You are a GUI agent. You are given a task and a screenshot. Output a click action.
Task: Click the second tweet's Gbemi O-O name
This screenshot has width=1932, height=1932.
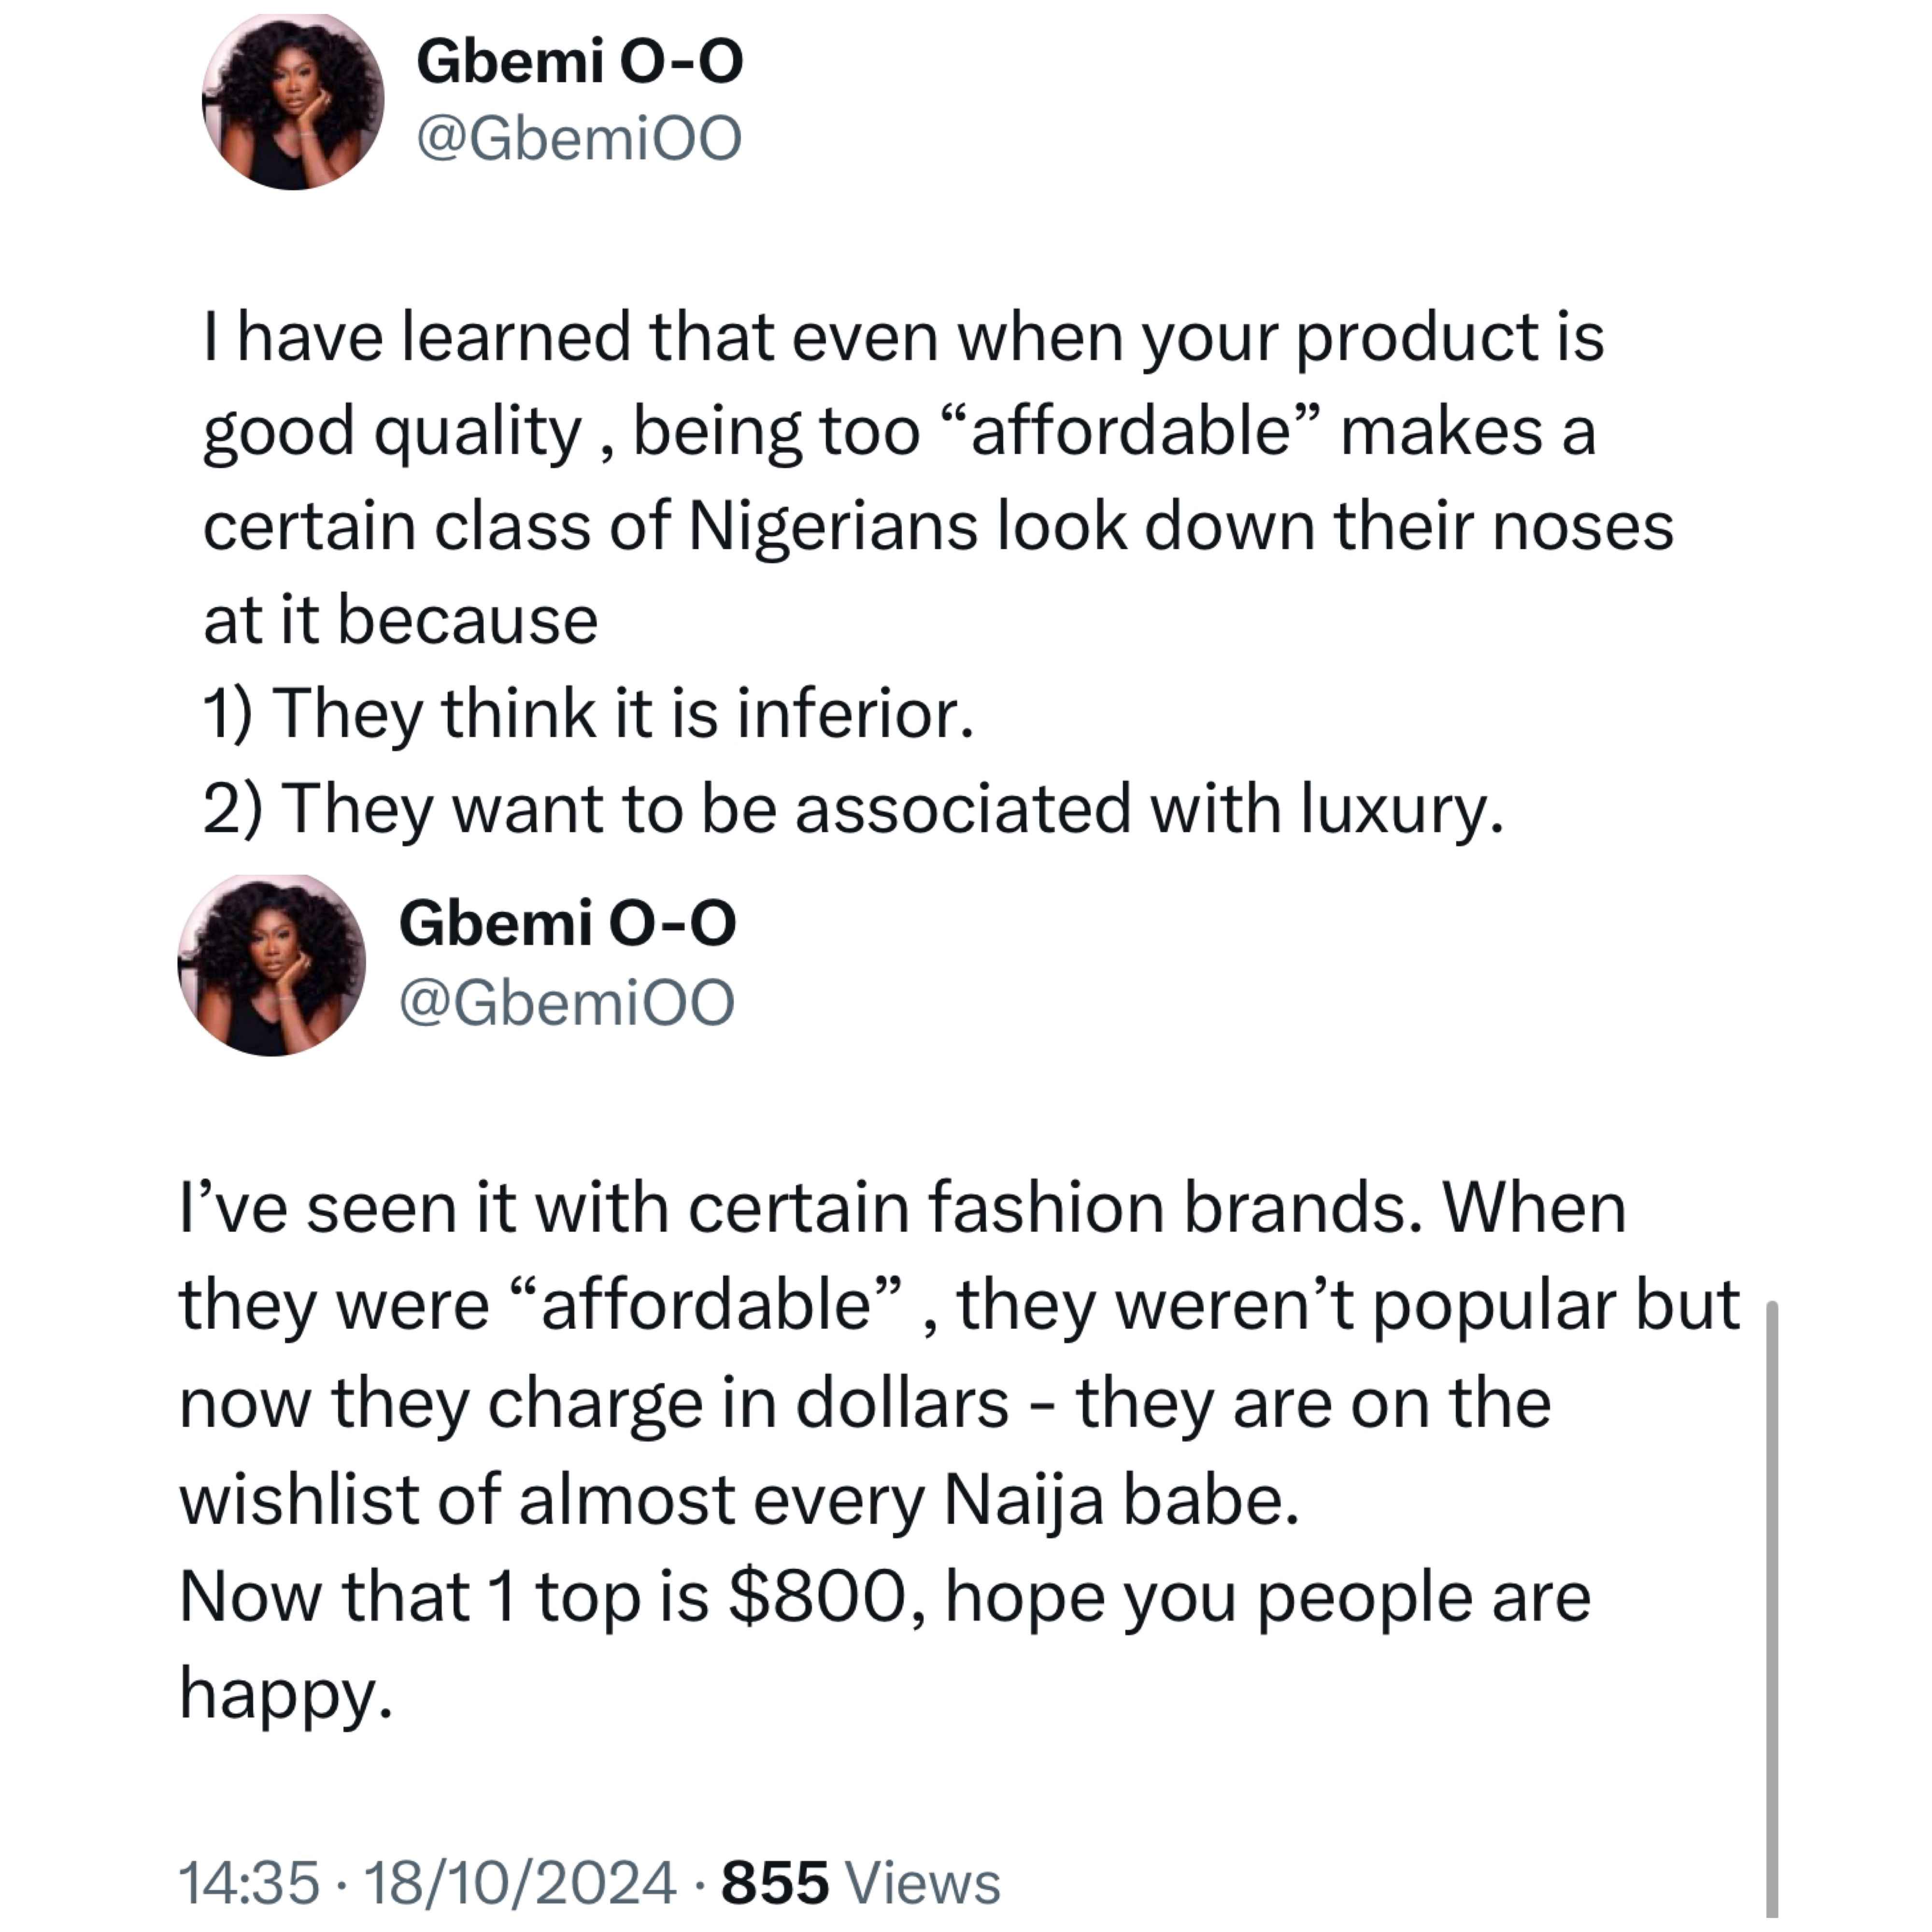click(x=568, y=922)
